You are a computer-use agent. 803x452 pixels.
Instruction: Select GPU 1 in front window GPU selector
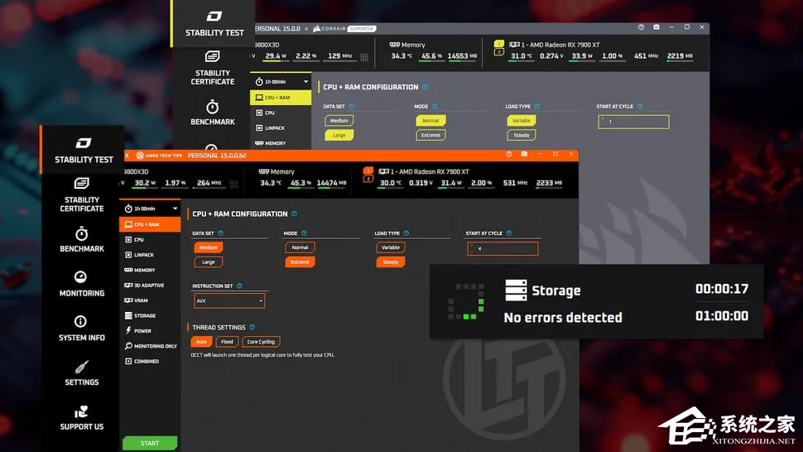tap(368, 171)
